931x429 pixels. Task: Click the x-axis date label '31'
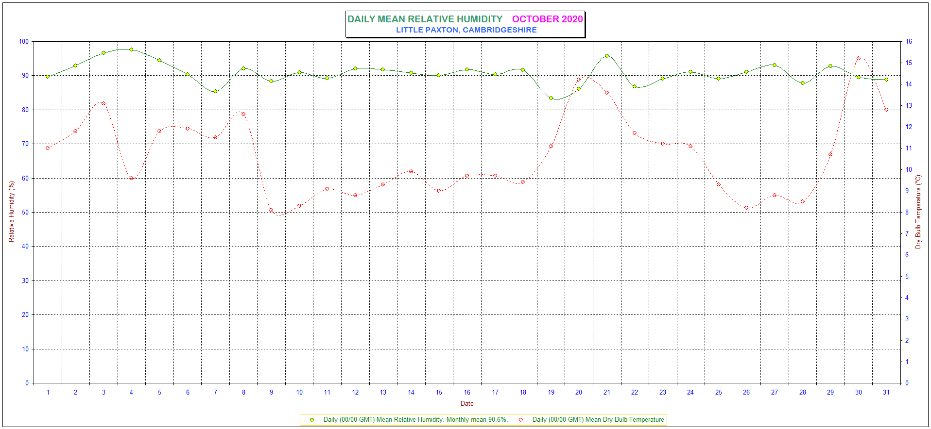[886, 392]
